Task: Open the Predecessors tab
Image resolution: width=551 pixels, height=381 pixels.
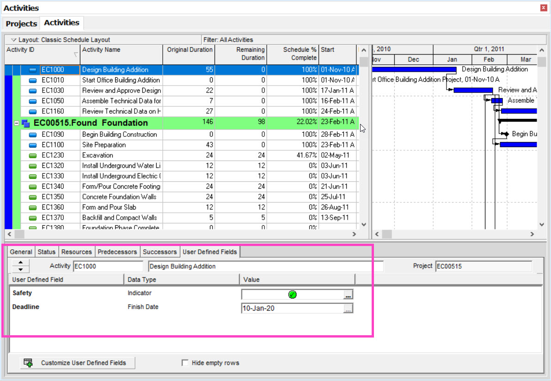Action: click(117, 252)
